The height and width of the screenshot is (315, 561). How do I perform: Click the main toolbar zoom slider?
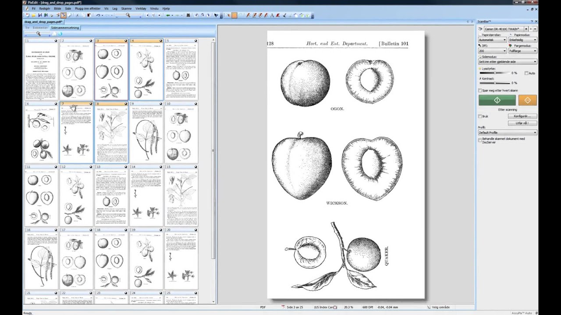(x=128, y=15)
